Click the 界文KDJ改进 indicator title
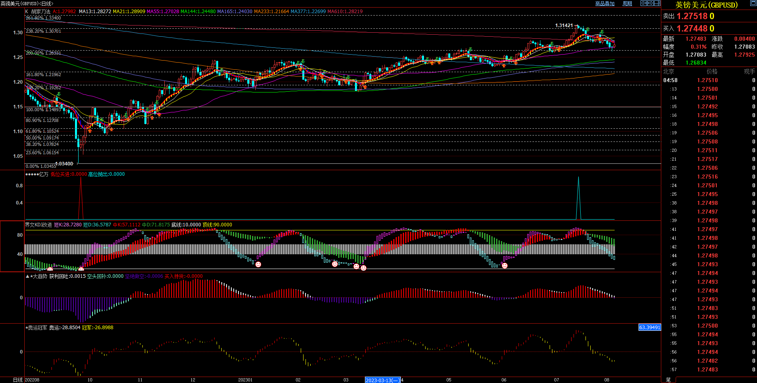Image resolution: width=757 pixels, height=383 pixels. 39,225
